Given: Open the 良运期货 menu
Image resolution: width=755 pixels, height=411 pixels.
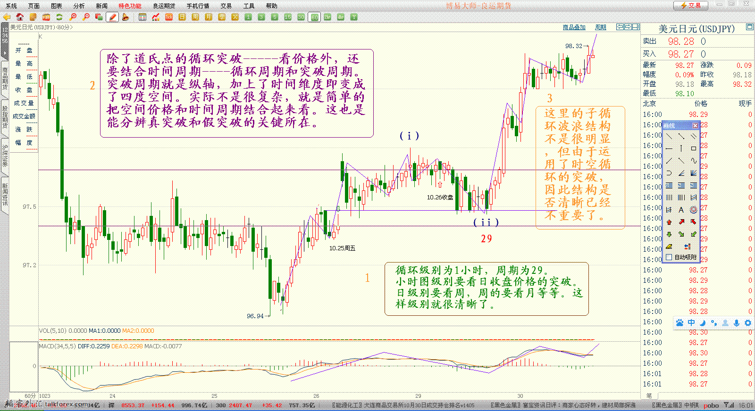Looking at the screenshot, I should click(x=164, y=6).
